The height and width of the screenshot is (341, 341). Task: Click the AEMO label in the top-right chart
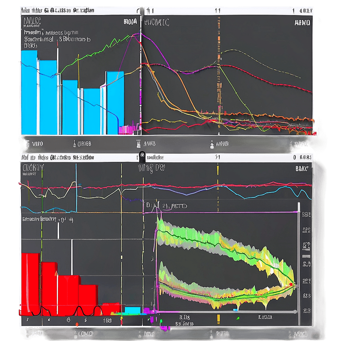pyautogui.click(x=302, y=23)
